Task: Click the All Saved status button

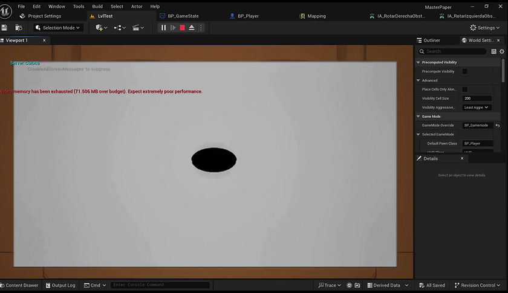Action: tap(432, 285)
